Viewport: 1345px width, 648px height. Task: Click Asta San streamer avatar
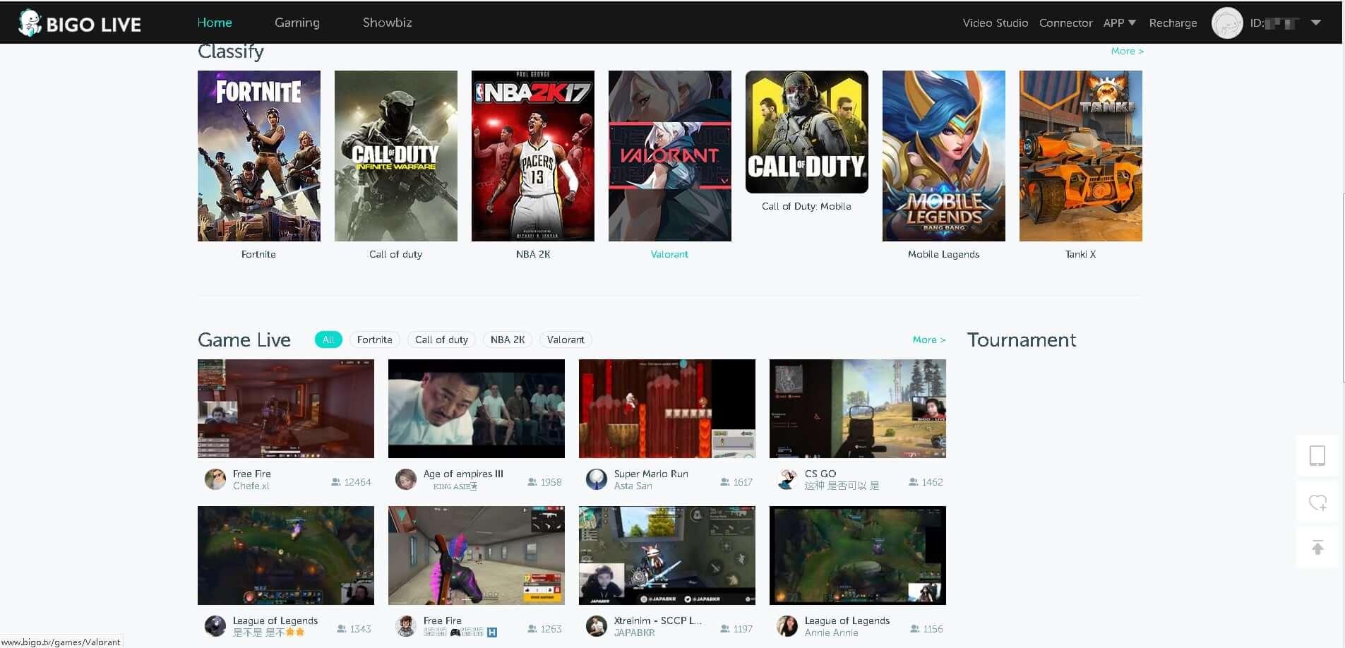597,479
